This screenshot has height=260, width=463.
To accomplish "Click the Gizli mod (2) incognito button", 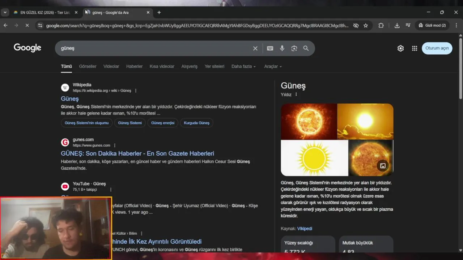I will [432, 26].
